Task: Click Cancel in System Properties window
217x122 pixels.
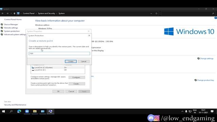Action: (71, 91)
